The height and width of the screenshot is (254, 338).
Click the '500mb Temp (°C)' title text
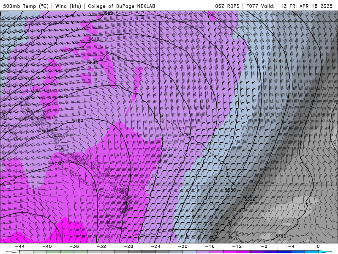tap(26, 6)
